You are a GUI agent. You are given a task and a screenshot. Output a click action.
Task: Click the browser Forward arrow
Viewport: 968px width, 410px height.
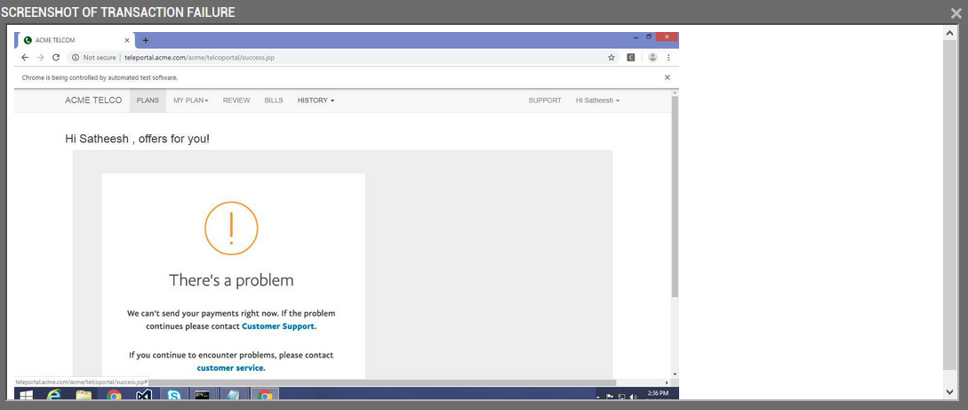pos(40,58)
